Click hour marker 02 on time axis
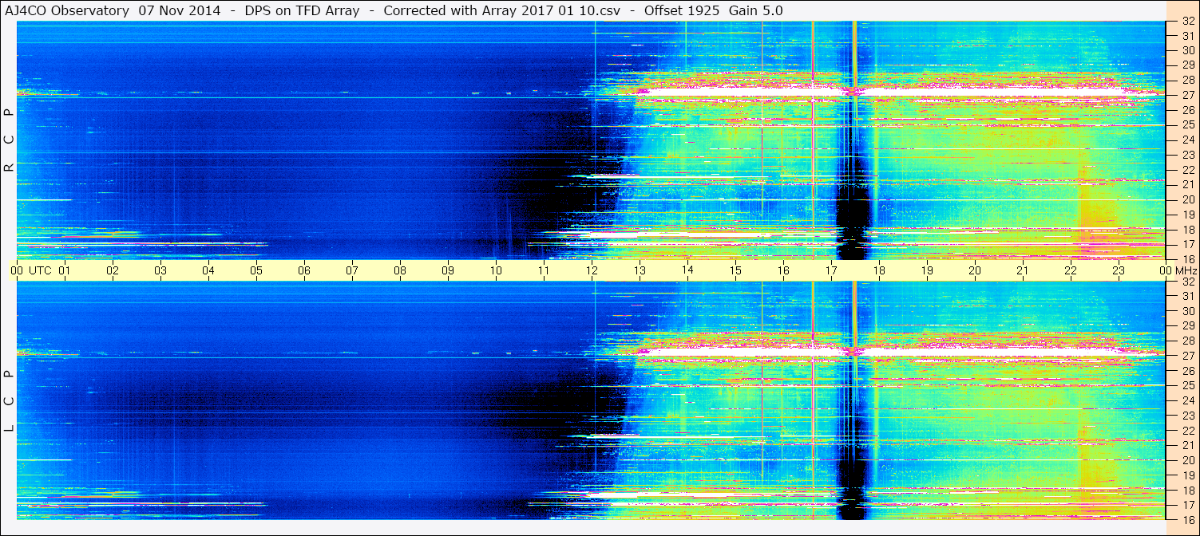 click(113, 270)
